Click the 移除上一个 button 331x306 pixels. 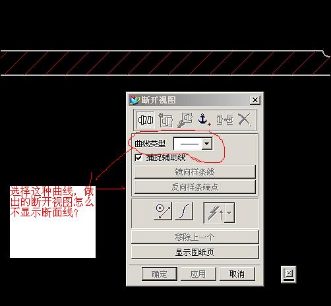click(x=195, y=237)
